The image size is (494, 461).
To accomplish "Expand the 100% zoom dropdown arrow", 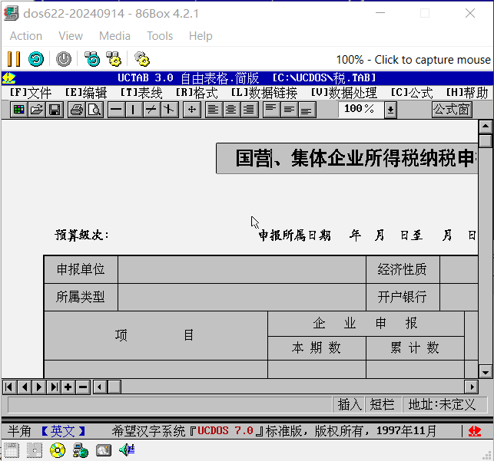I will 390,110.
